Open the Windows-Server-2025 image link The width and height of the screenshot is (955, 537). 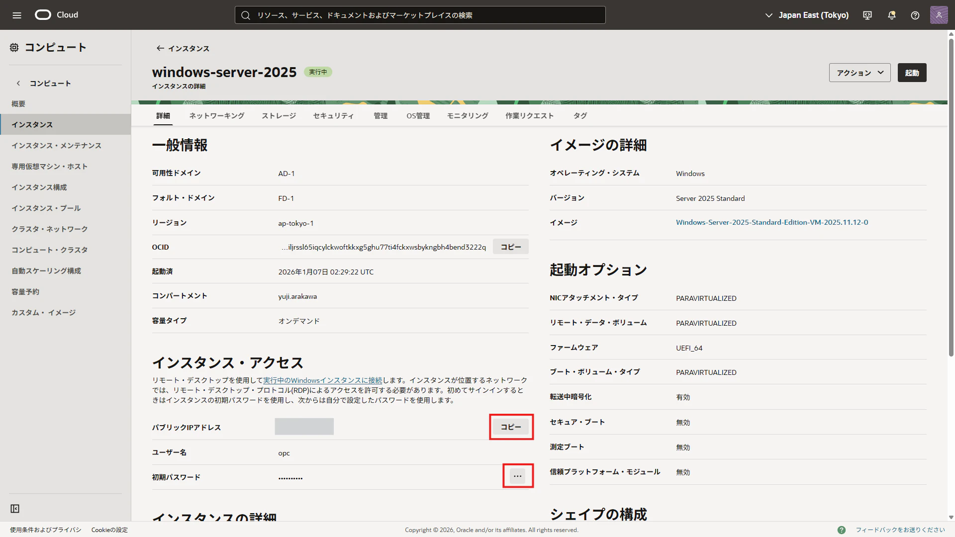coord(772,222)
